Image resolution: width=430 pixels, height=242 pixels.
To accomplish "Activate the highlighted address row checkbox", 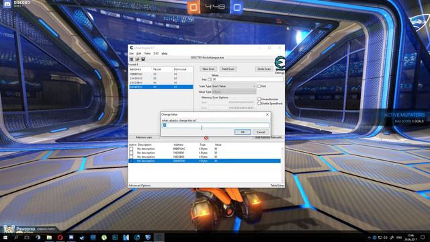I will tap(131, 161).
